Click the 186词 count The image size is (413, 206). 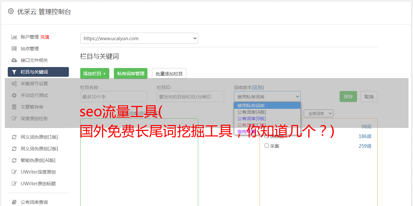click(365, 136)
